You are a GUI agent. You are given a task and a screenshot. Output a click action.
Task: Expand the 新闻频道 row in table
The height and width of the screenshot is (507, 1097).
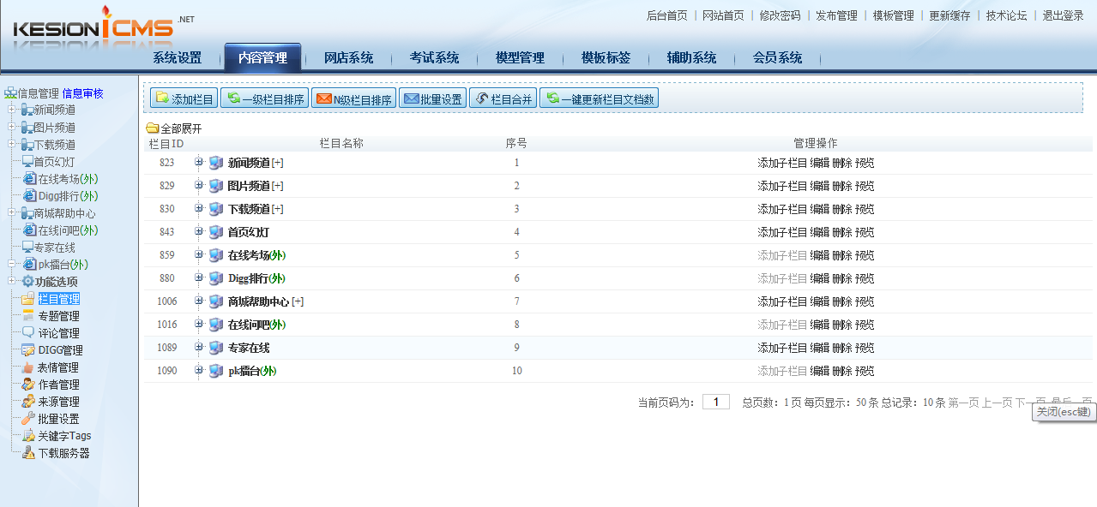pos(199,163)
